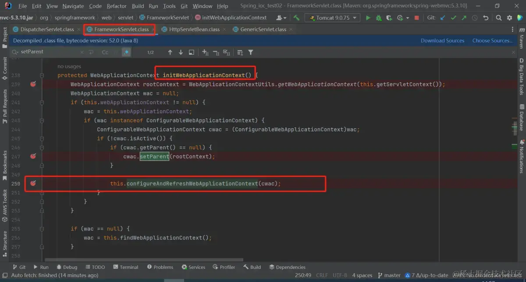Toggle breakpoint on line 239

coord(33,84)
